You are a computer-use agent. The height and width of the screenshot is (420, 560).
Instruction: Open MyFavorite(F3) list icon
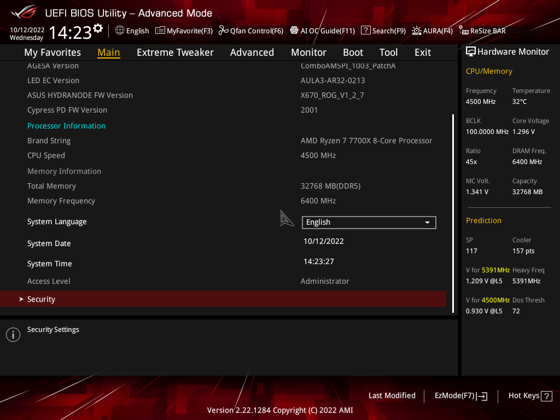(160, 31)
